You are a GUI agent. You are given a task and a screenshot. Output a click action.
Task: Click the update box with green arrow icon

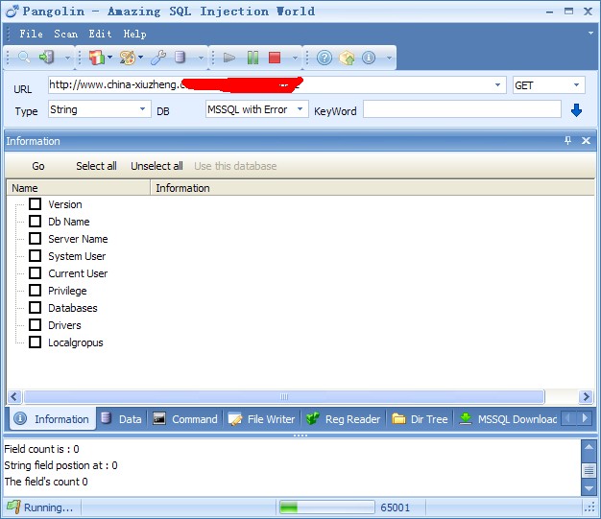[347, 58]
